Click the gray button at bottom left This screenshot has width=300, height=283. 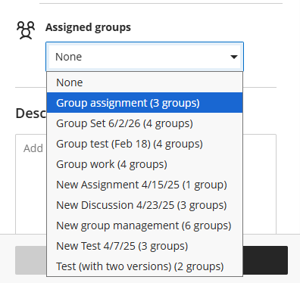pos(31,260)
